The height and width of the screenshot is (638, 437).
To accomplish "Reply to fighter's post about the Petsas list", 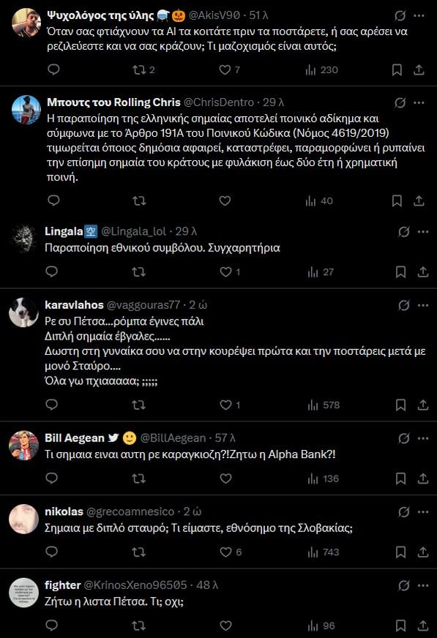I will click(52, 625).
